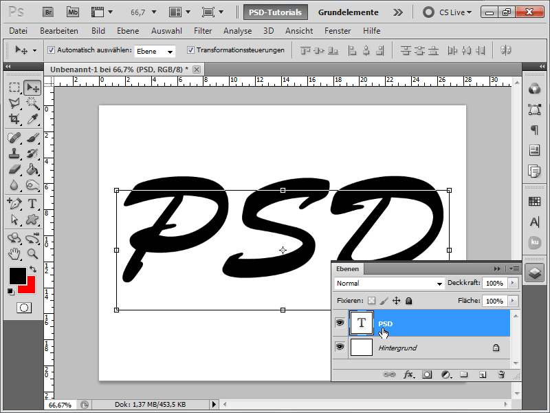Delete layer with trash icon

pos(501,374)
